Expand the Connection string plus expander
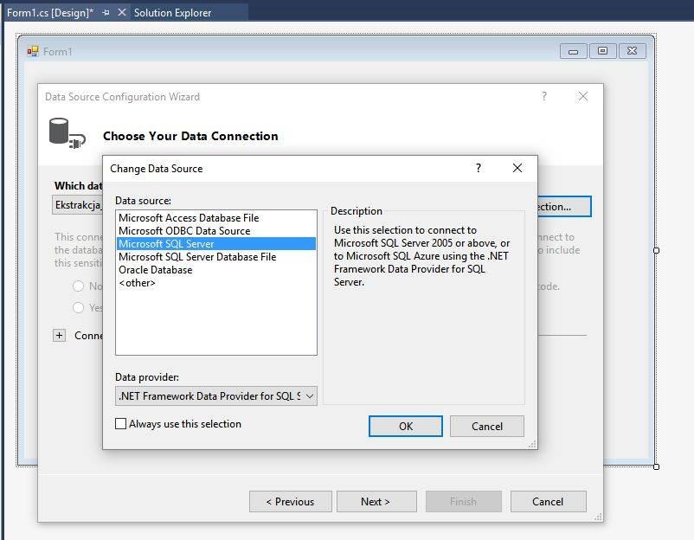Viewport: 694px width, 540px height. 60,335
